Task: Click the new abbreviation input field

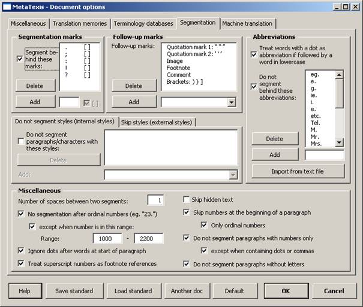Action: click(x=325, y=155)
